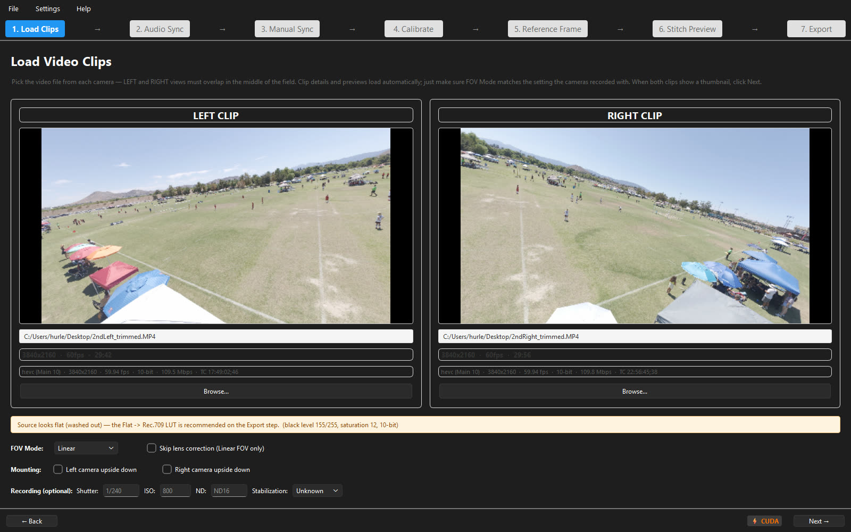Click the left clip video thumbnail
Screen dimensions: 851x532
coord(216,226)
